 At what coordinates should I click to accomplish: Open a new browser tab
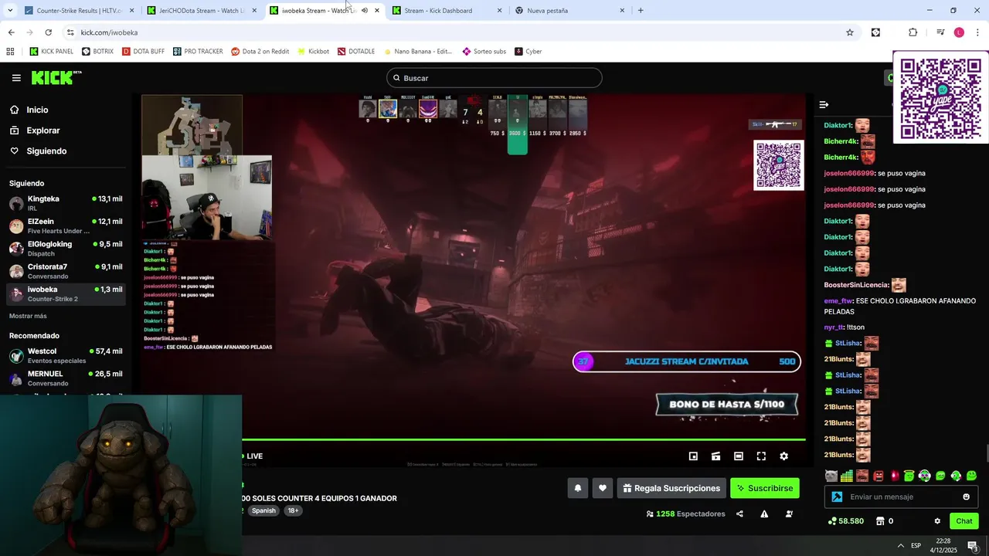coord(641,11)
